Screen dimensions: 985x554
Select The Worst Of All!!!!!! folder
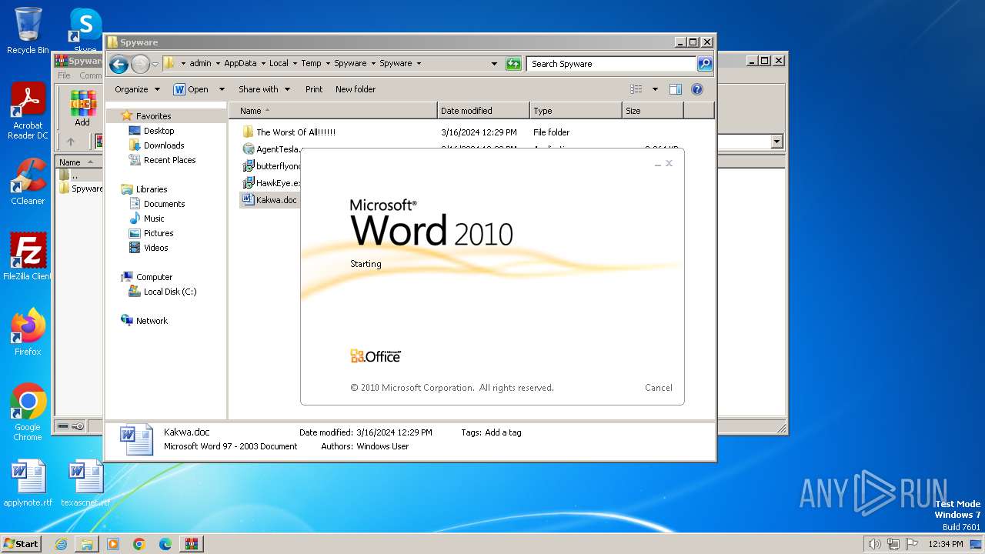[x=289, y=132]
